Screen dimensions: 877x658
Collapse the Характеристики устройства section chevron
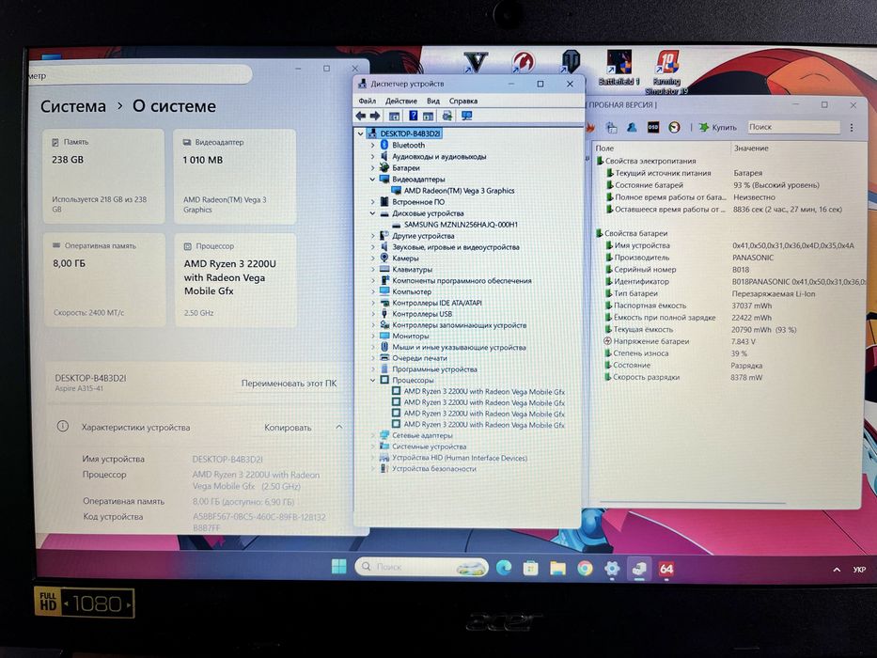[x=339, y=427]
